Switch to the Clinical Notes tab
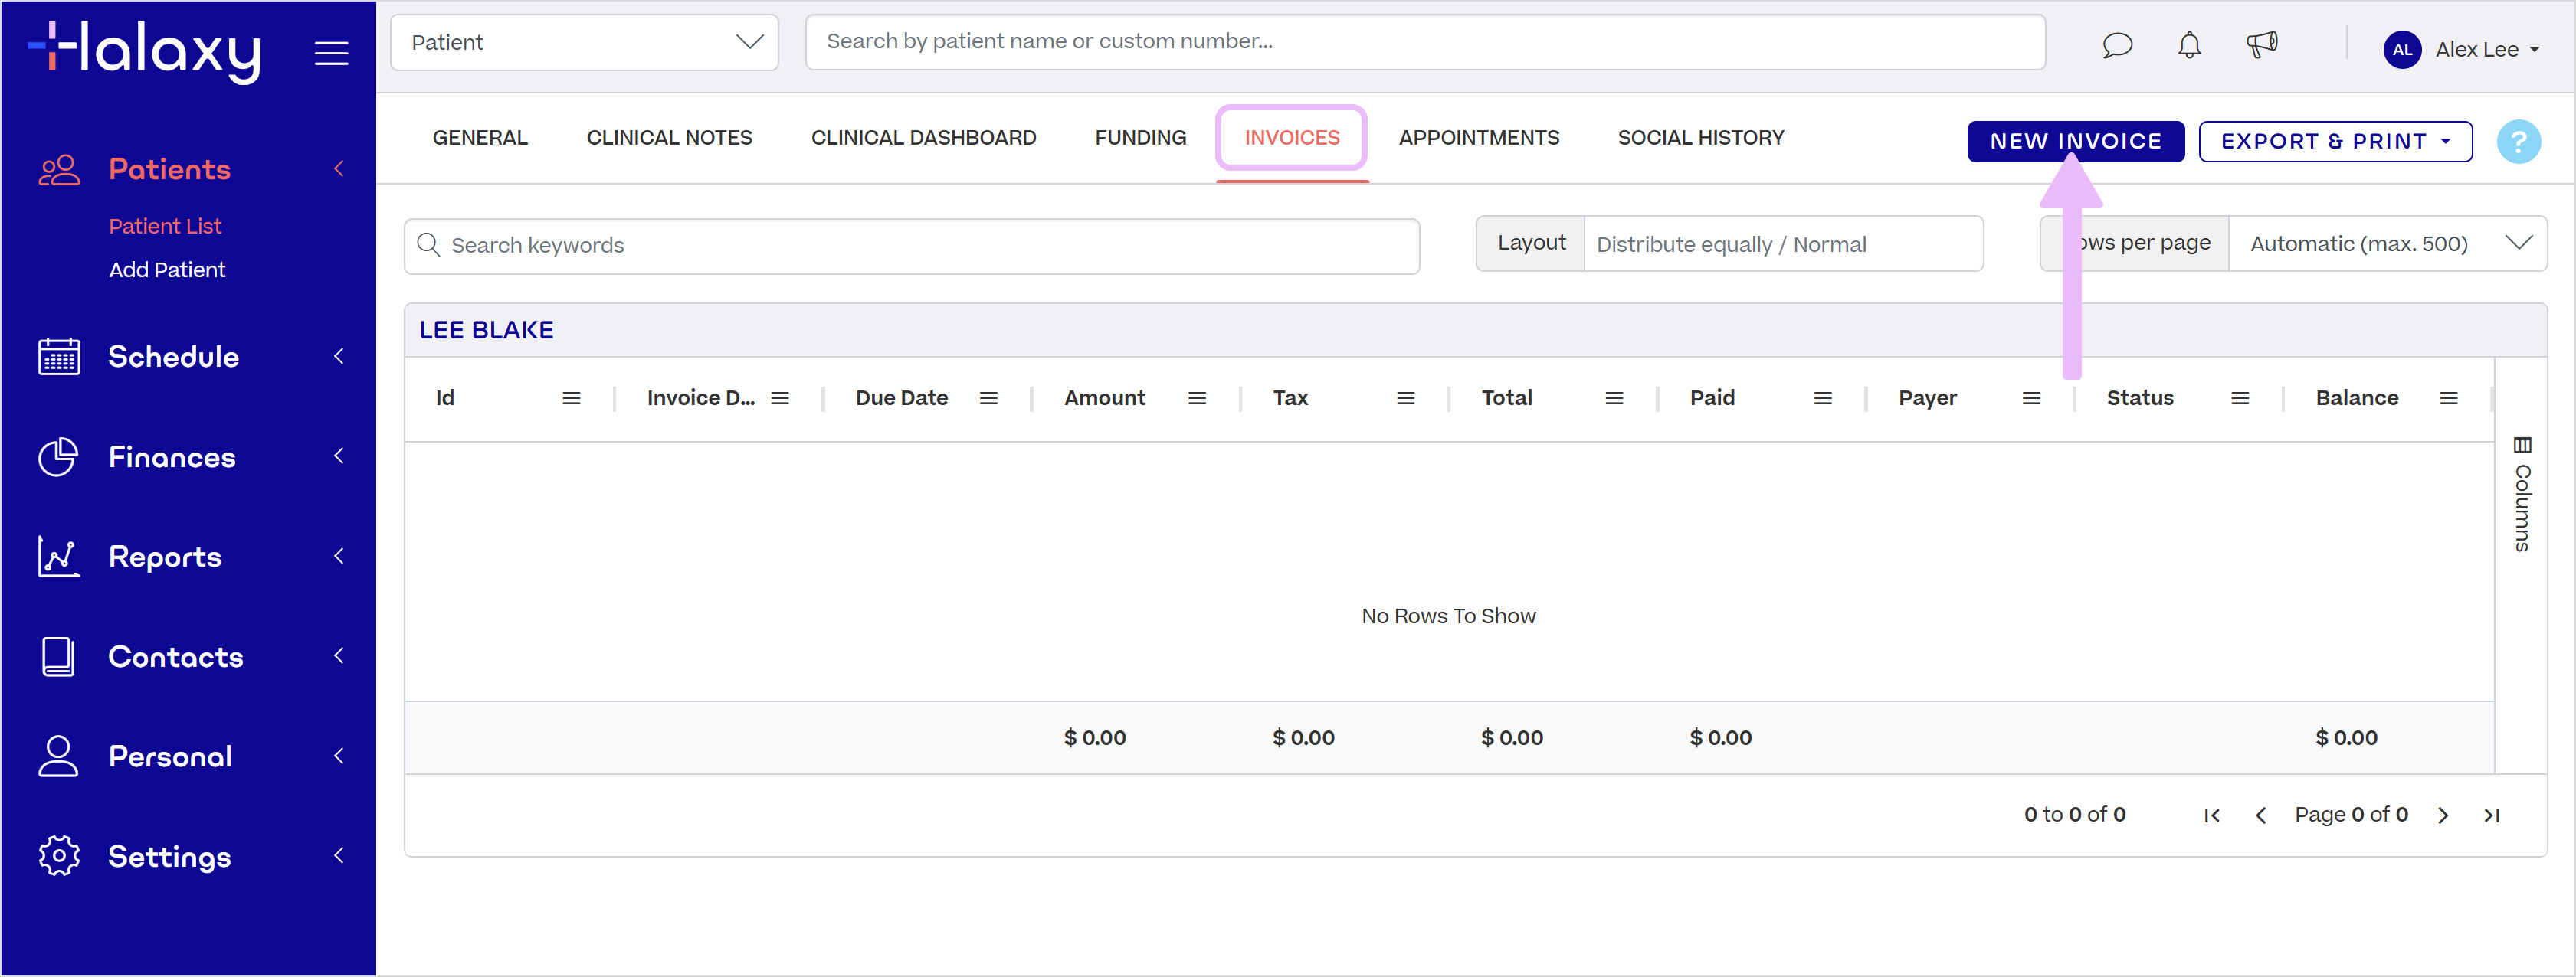The image size is (2576, 977). point(669,138)
